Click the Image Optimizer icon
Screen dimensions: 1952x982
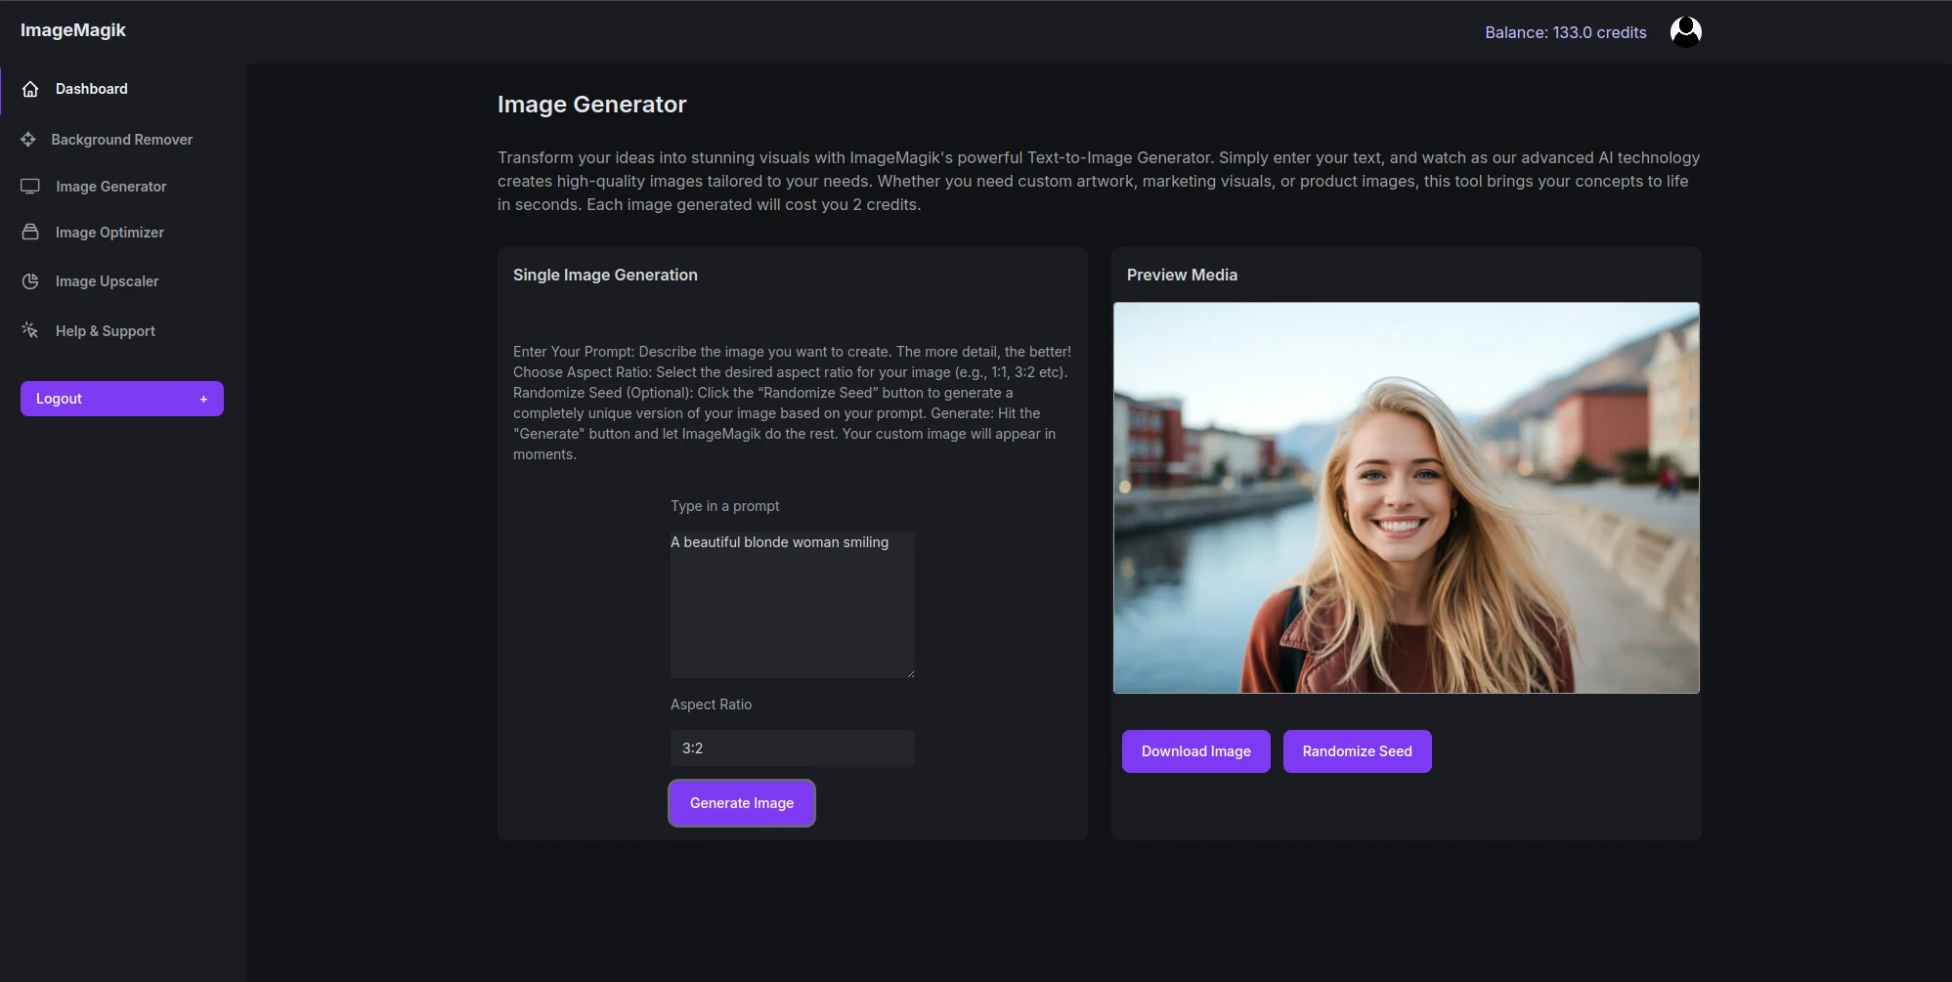point(30,233)
